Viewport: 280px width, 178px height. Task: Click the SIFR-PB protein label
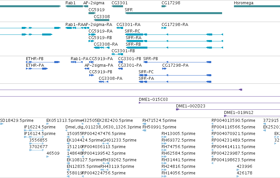click(151, 59)
